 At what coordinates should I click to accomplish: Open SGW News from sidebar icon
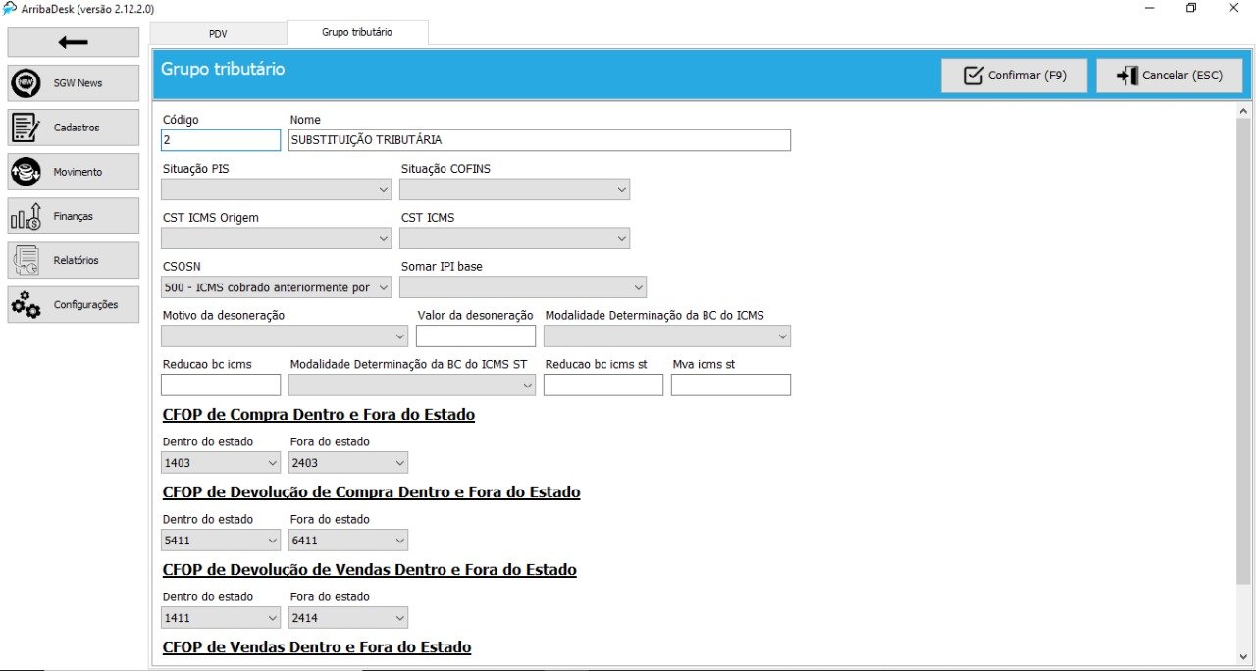pyautogui.click(x=26, y=83)
